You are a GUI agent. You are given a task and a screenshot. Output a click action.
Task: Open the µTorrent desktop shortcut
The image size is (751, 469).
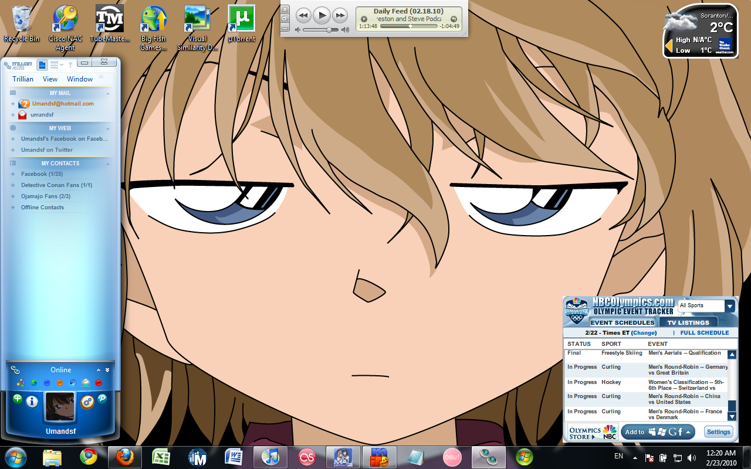point(241,23)
